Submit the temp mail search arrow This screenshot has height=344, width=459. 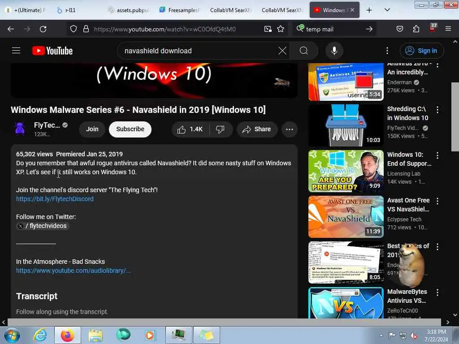[369, 29]
